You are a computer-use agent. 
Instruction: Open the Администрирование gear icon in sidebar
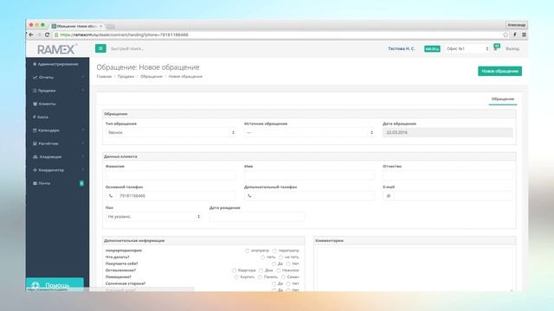pyautogui.click(x=35, y=64)
